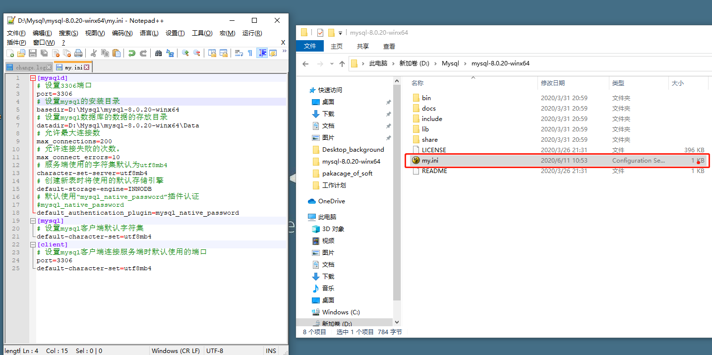Viewport: 712px width, 355px height.
Task: Undo with the green arrow icon
Action: [131, 53]
